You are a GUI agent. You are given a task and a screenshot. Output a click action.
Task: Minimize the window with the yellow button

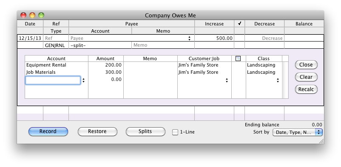[32, 15]
